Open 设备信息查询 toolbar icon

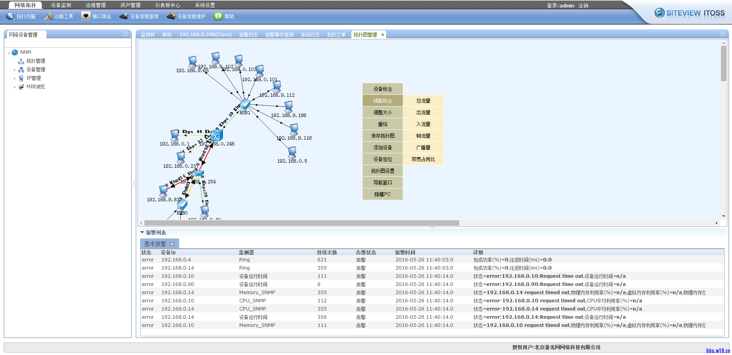click(124, 16)
